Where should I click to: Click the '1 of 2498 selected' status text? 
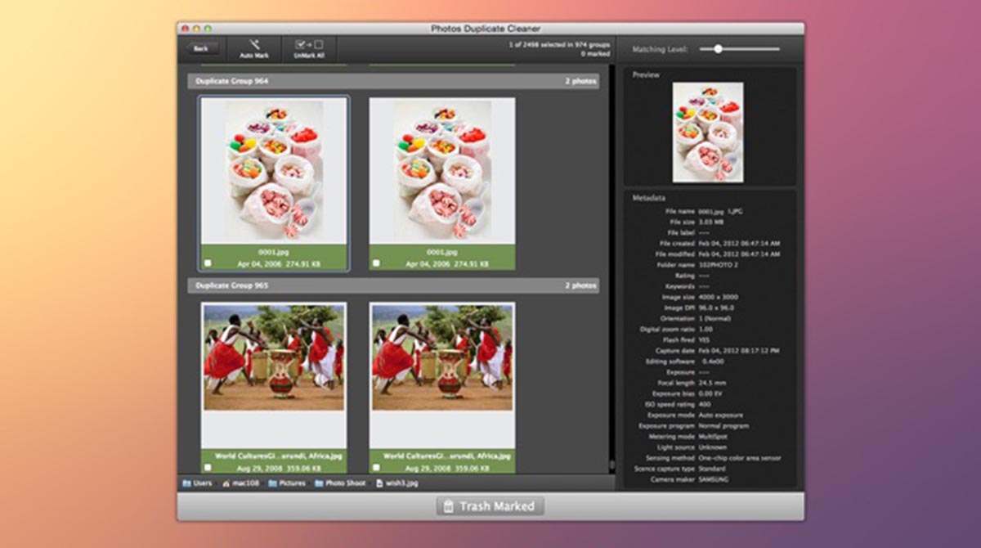559,44
